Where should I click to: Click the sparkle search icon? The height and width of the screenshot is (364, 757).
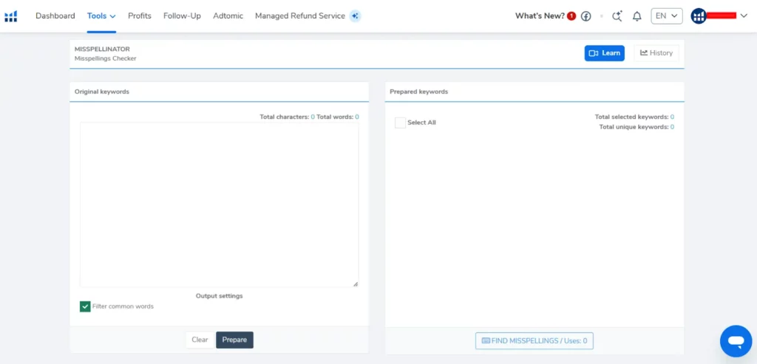[617, 16]
